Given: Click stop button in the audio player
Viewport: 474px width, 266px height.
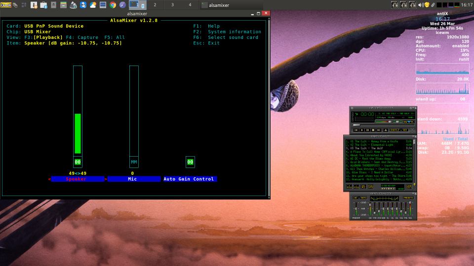Looking at the screenshot, I should click(373, 130).
